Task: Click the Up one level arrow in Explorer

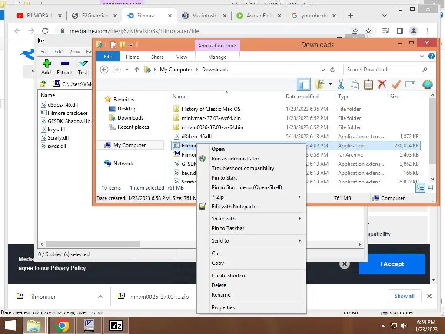Action: tap(137, 70)
